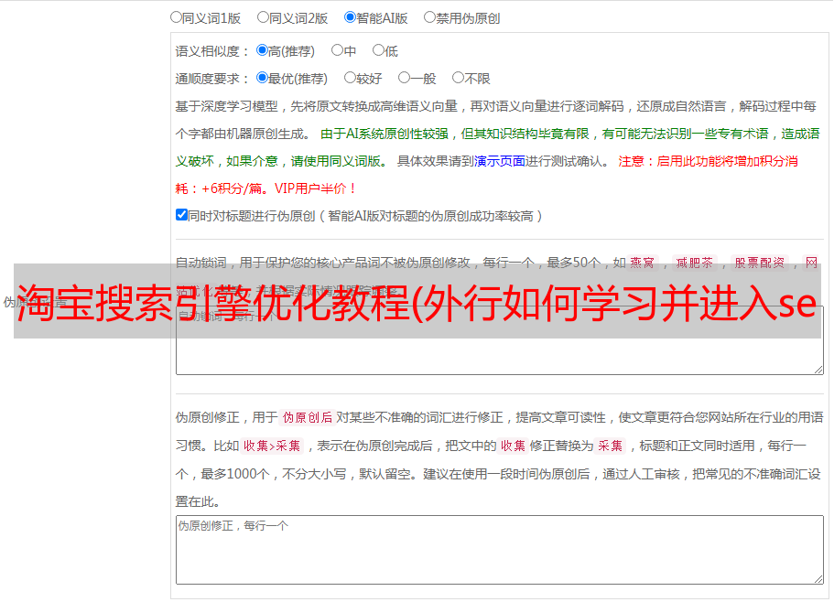Select the 同义词2版 radio option

pyautogui.click(x=263, y=17)
